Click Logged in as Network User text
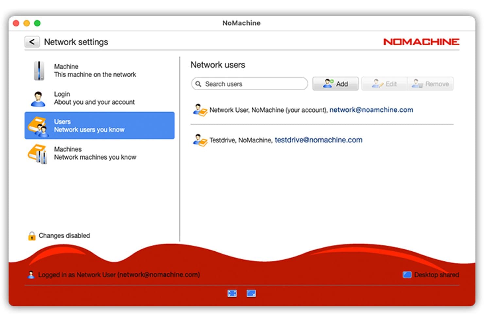 point(119,275)
